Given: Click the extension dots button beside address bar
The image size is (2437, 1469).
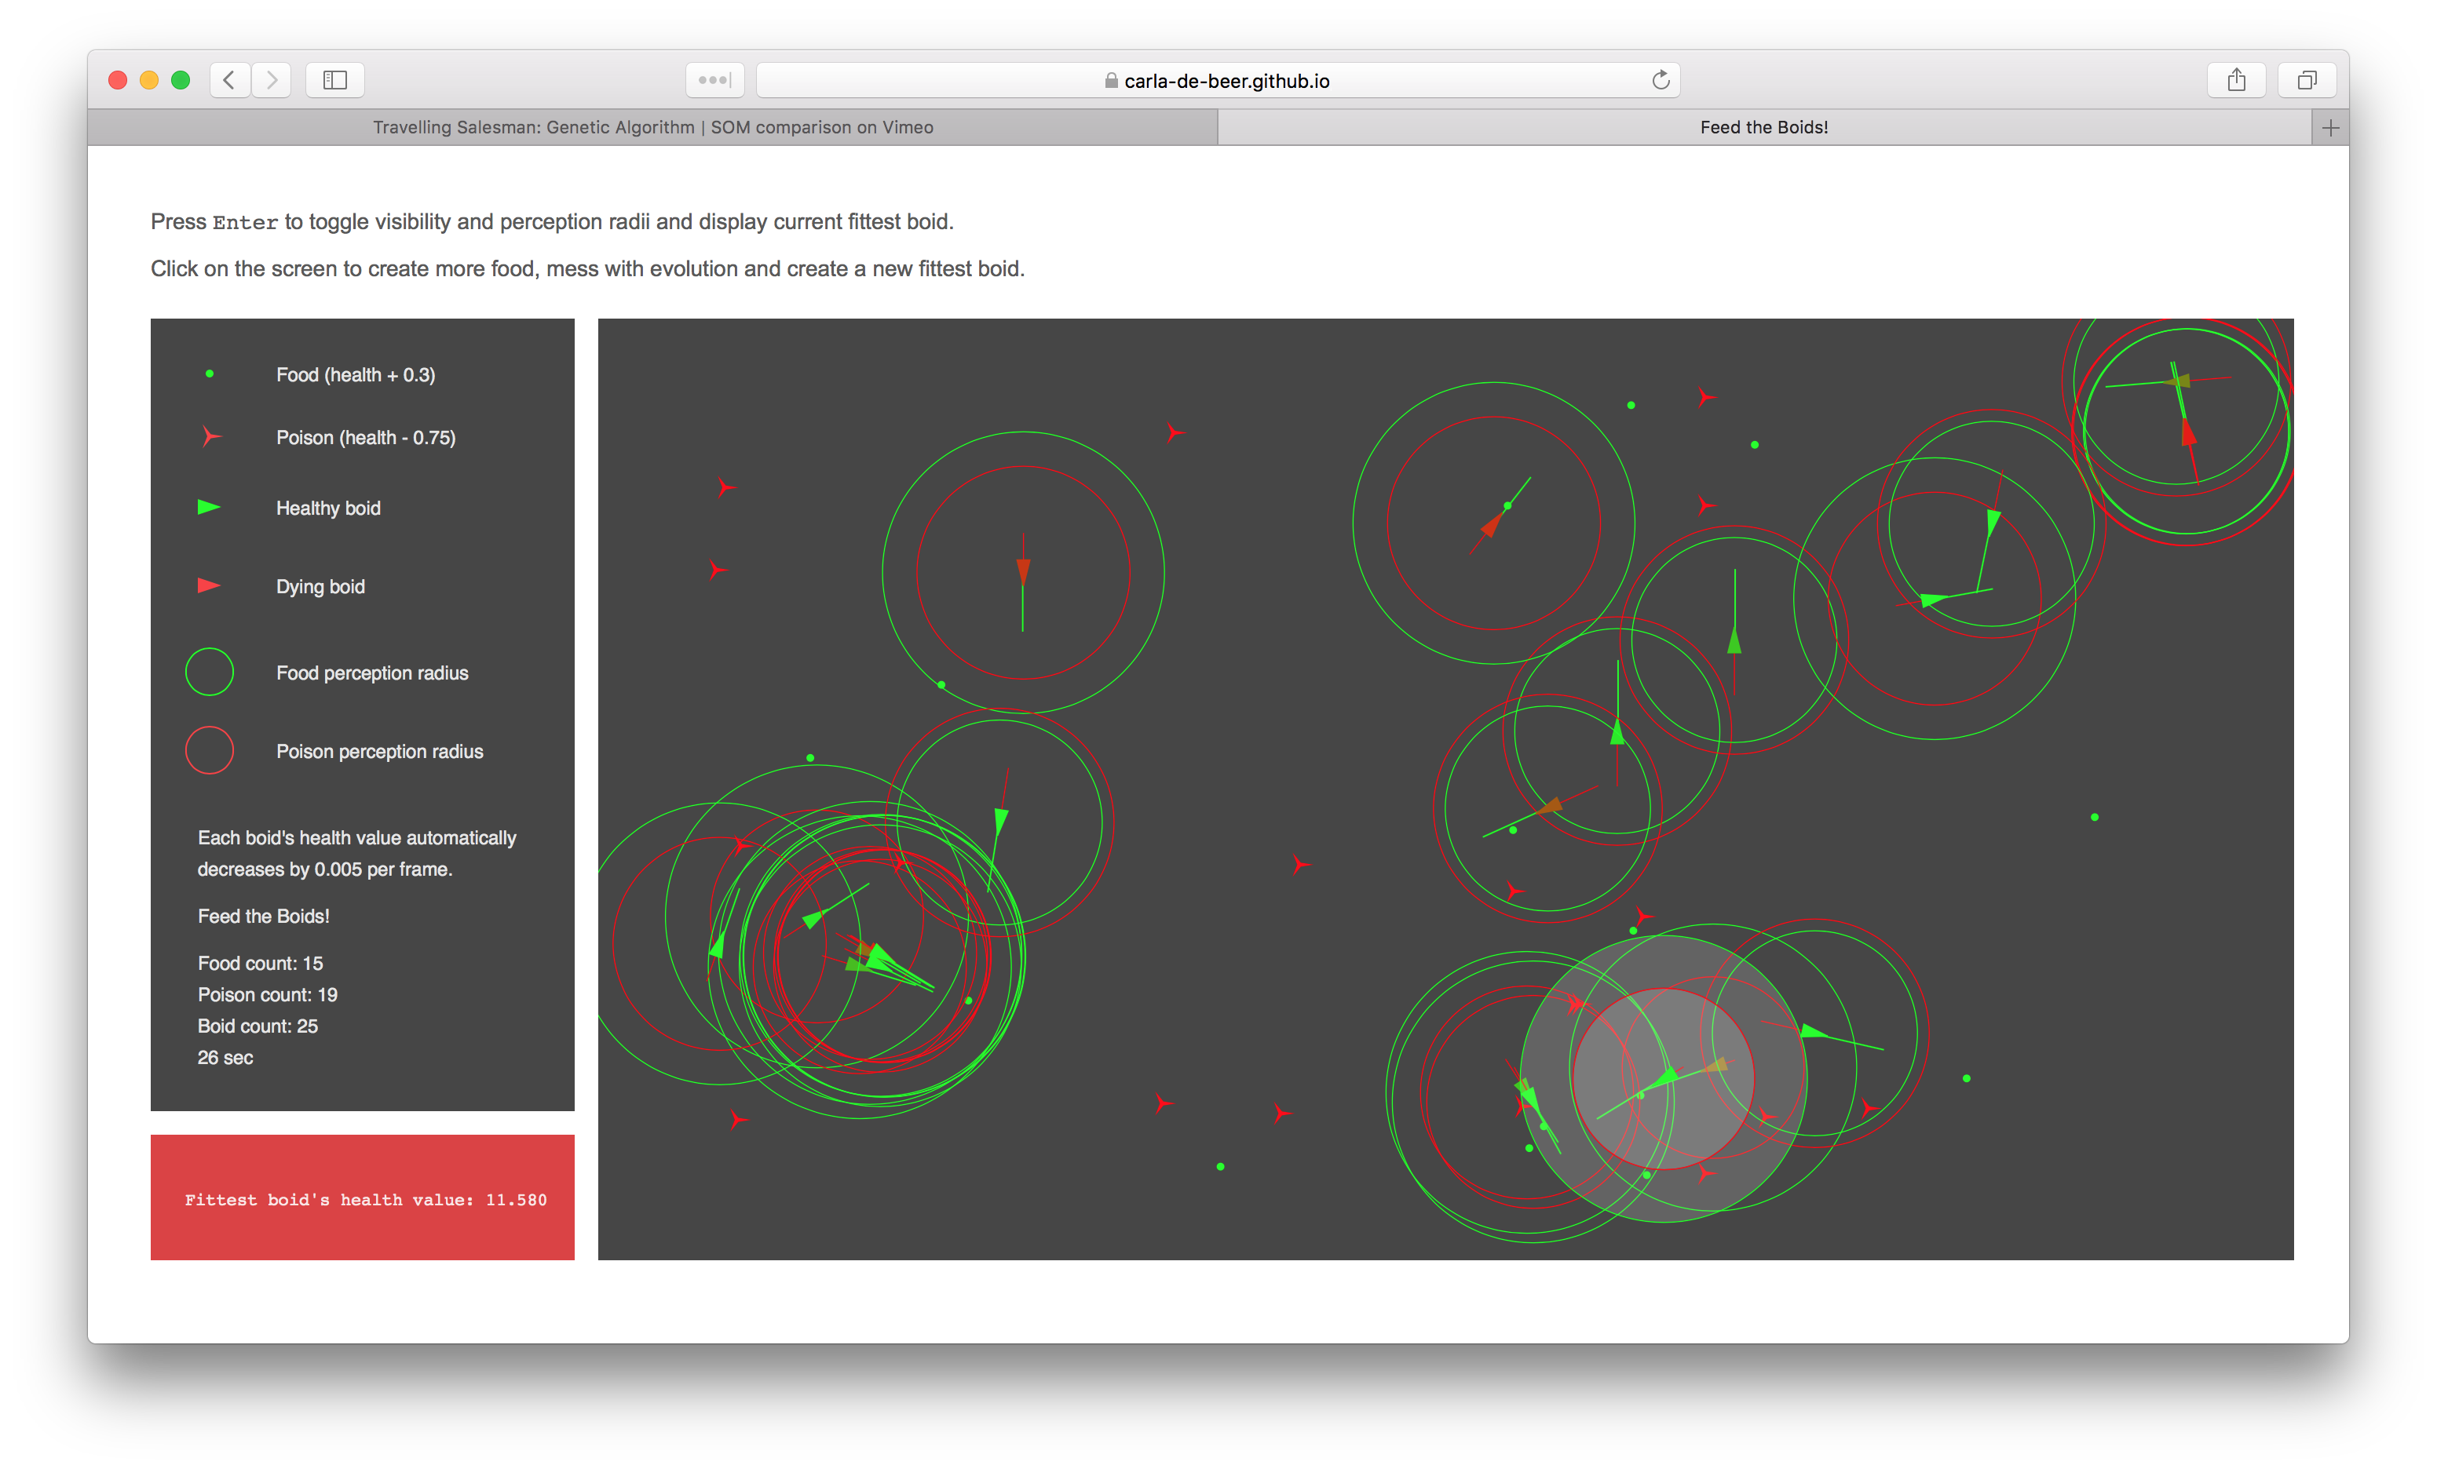Looking at the screenshot, I should 714,80.
